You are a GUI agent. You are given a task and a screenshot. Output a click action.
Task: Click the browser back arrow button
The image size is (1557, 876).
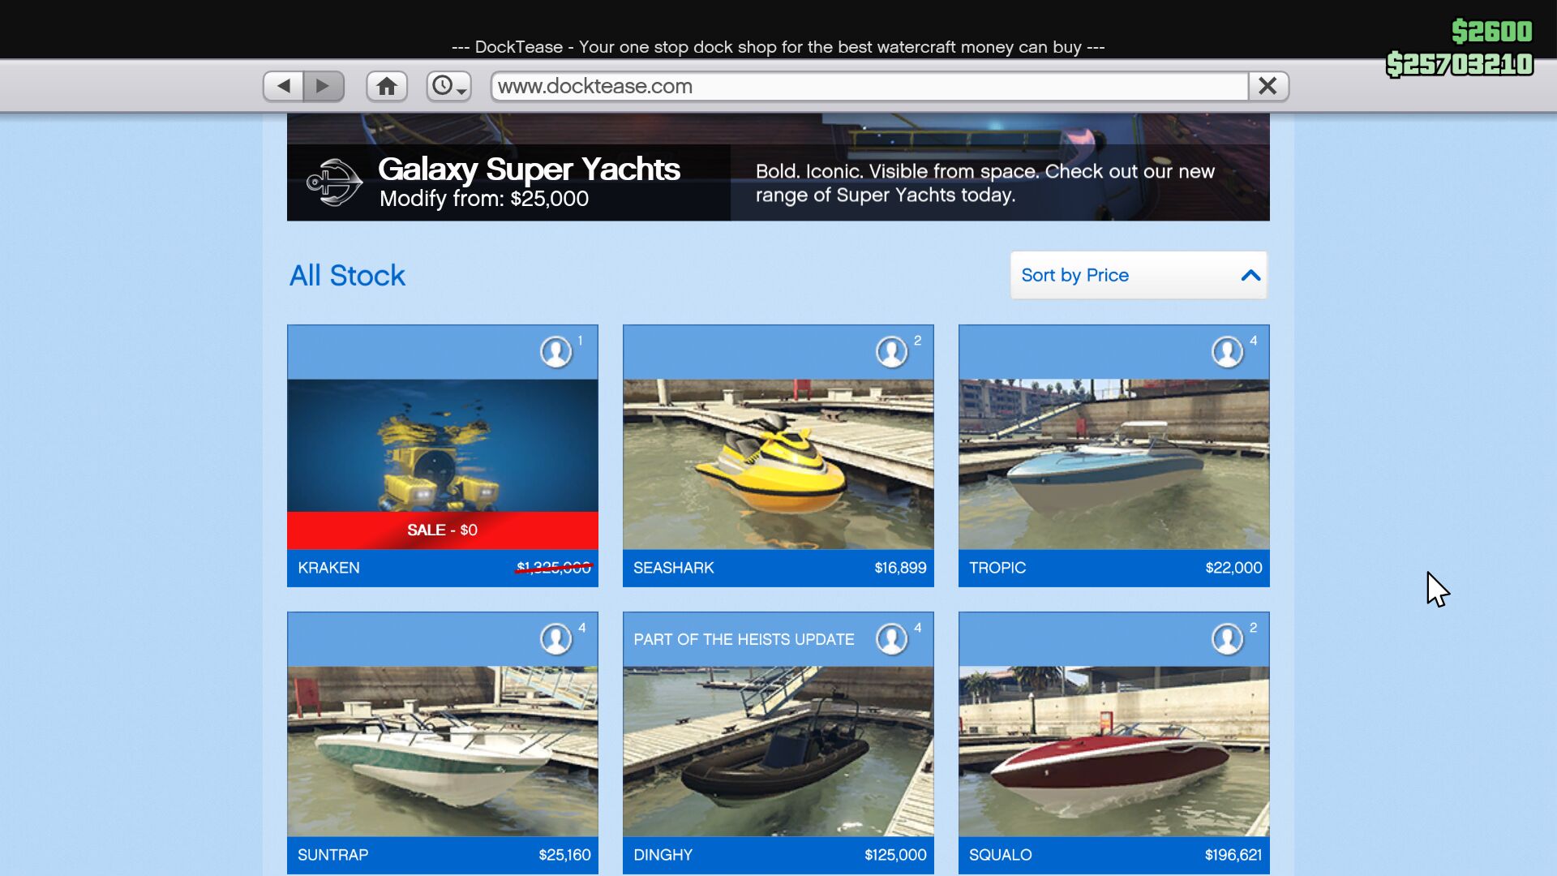pos(284,86)
